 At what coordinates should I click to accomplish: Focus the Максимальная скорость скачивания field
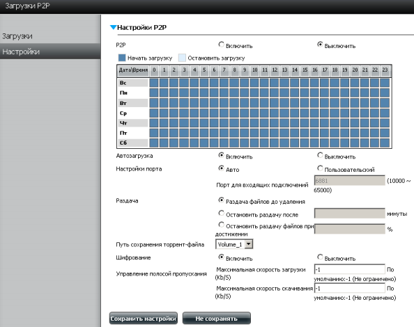(350, 288)
